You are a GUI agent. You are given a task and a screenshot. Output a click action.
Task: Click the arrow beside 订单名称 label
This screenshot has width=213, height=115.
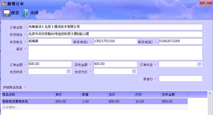point(25,27)
